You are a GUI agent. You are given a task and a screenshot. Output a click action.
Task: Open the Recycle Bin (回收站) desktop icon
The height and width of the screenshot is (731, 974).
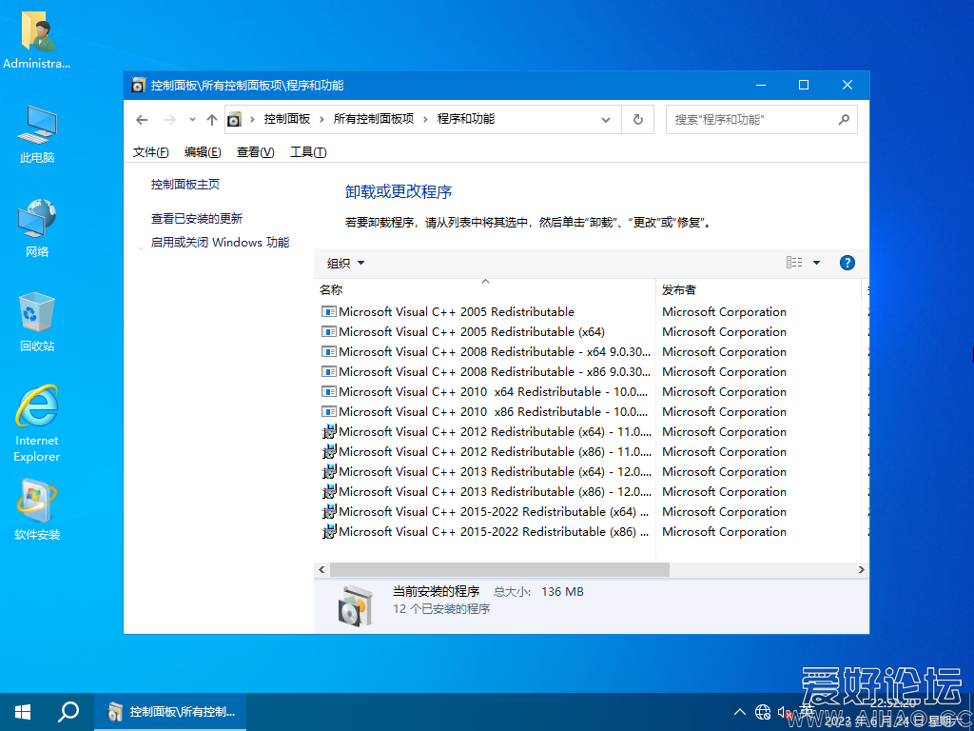point(37,322)
